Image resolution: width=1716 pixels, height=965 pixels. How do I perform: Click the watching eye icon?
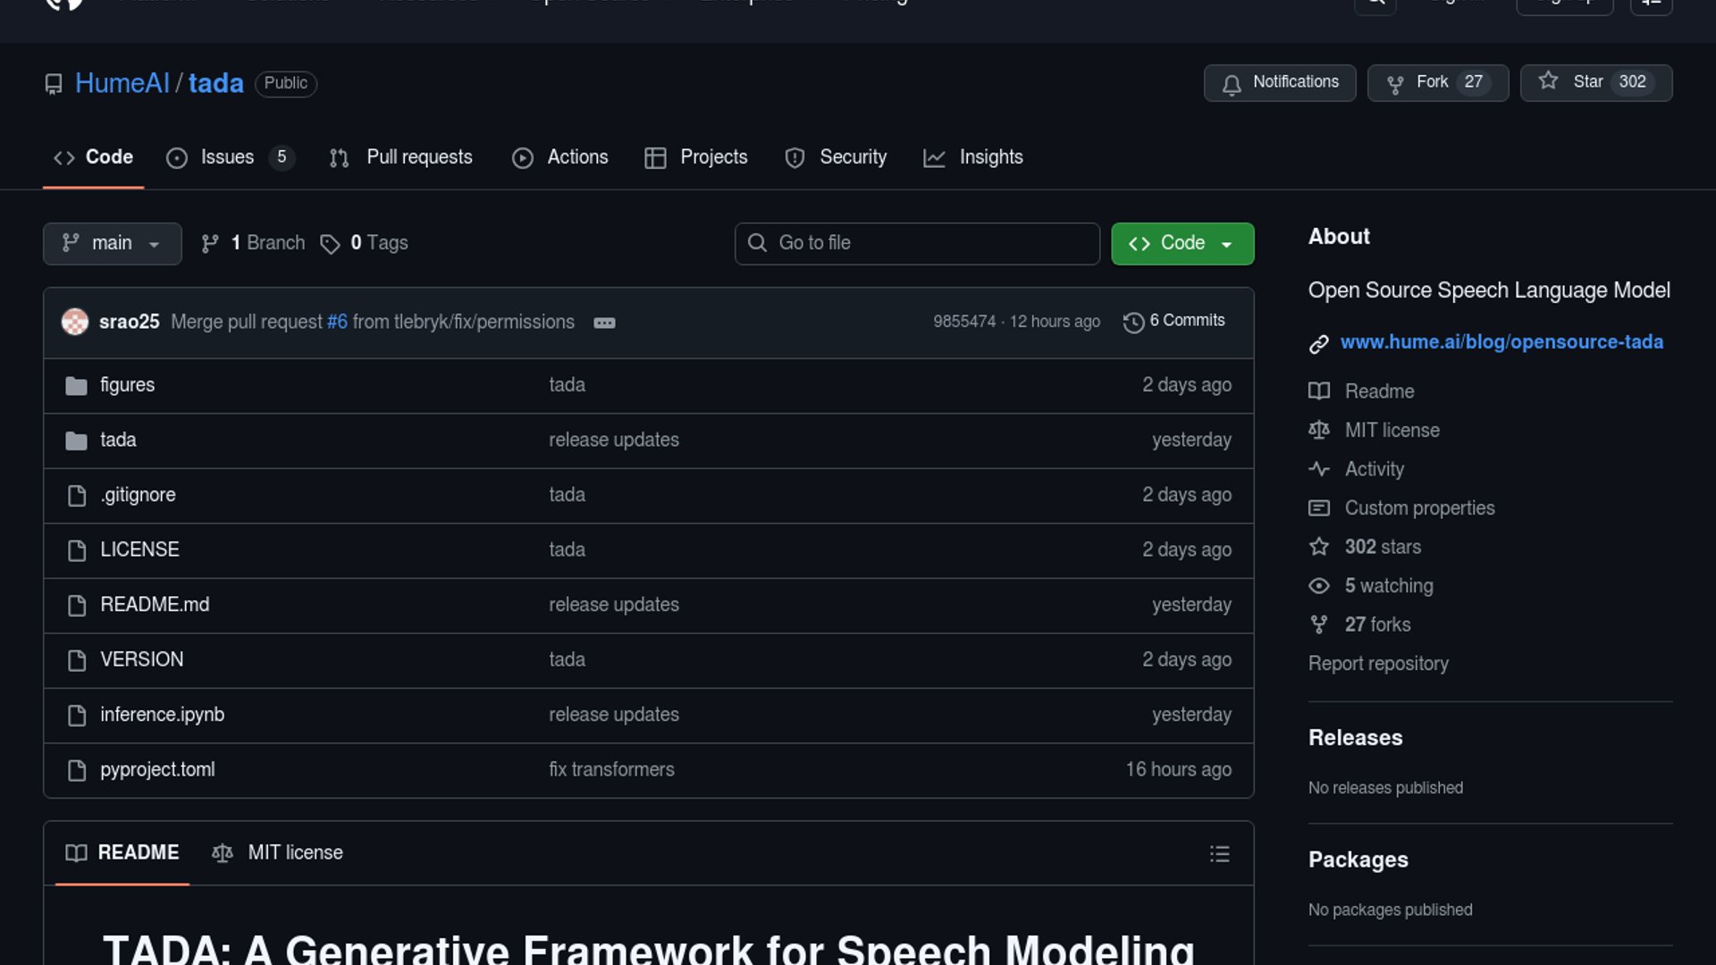point(1318,586)
